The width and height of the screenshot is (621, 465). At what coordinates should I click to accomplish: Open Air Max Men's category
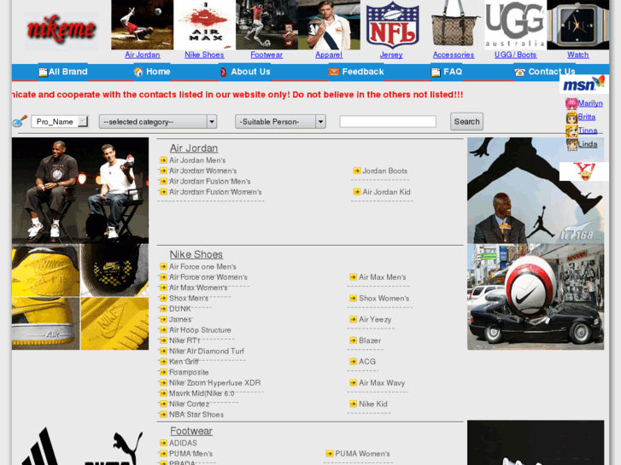(x=382, y=277)
